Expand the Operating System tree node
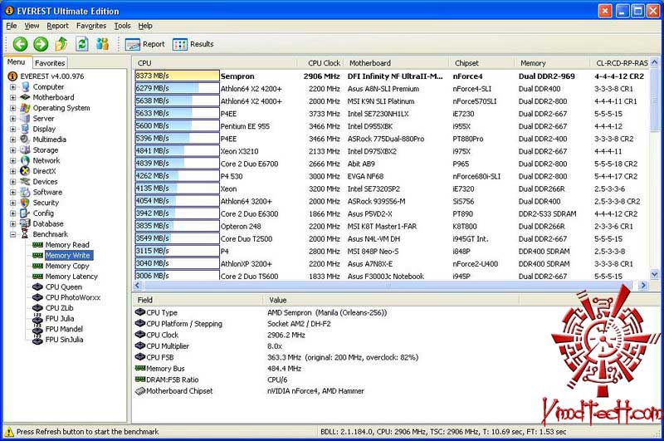This screenshot has width=664, height=441. tap(12, 108)
